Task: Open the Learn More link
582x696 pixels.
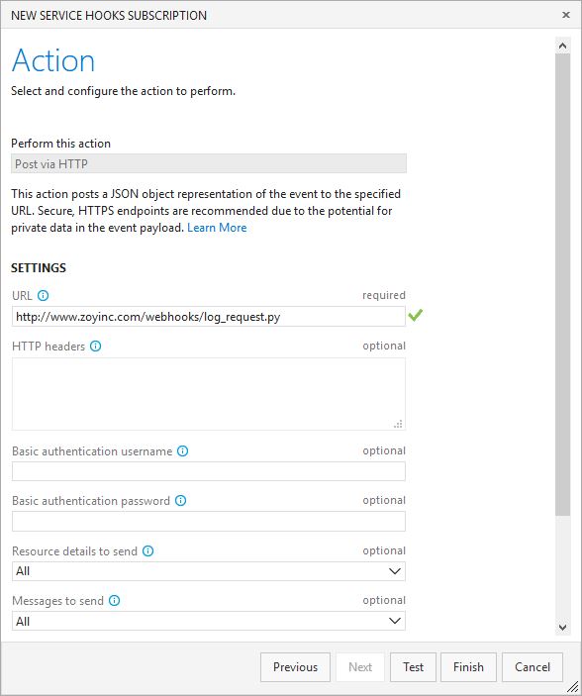Action: point(217,228)
